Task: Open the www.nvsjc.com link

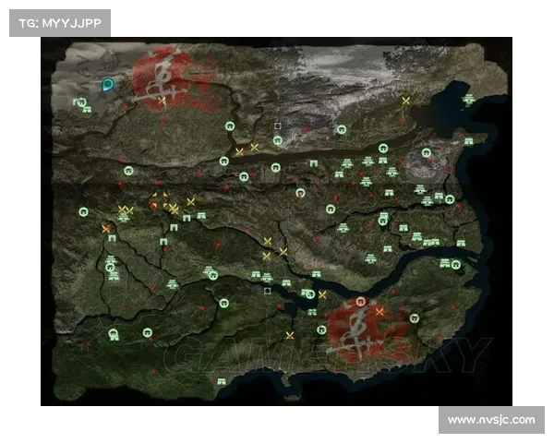Action: pyautogui.click(x=491, y=420)
